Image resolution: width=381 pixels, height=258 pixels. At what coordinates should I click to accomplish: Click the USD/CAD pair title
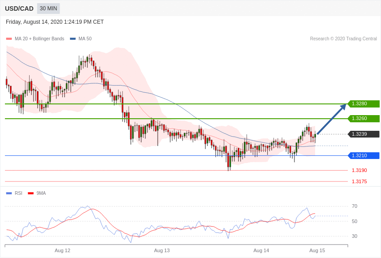click(19, 9)
